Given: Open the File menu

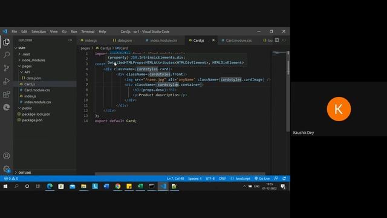Looking at the screenshot, I should [x=15, y=31].
